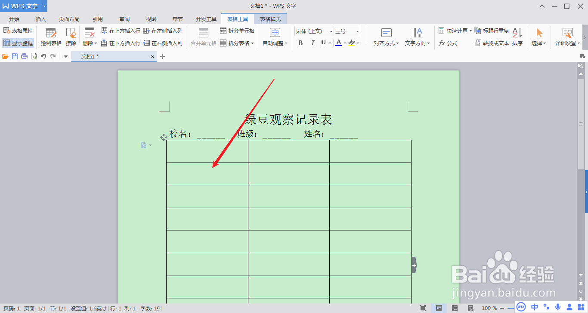Toggle italic formatting
The image size is (588, 313).
coord(313,43)
